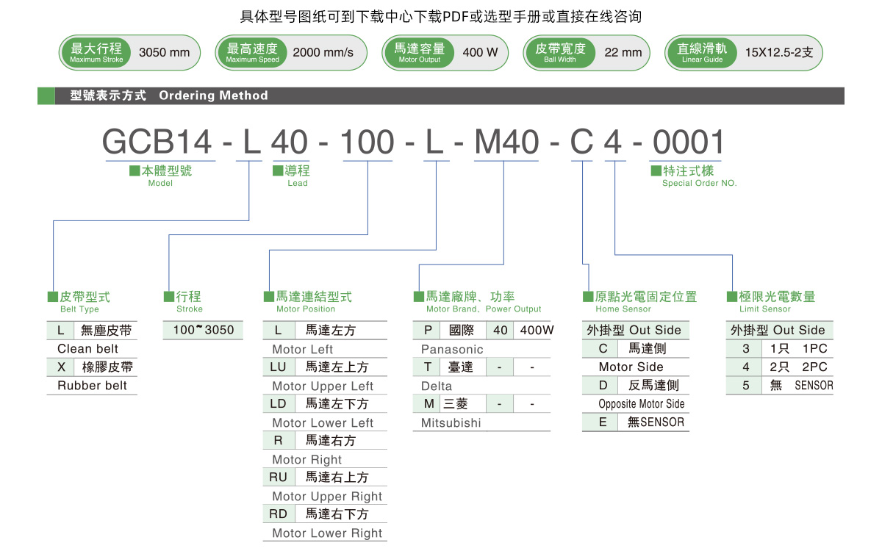This screenshot has height=551, width=882.
Task: Click the 馬達連結型式 Motor Position heading
Action: [x=307, y=301]
